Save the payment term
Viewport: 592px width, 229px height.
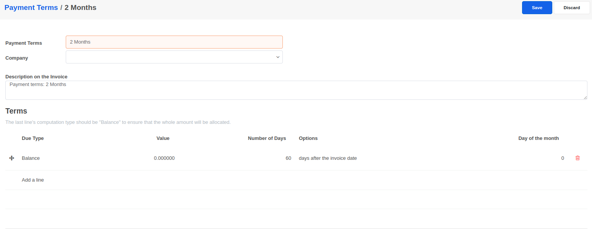537,8
